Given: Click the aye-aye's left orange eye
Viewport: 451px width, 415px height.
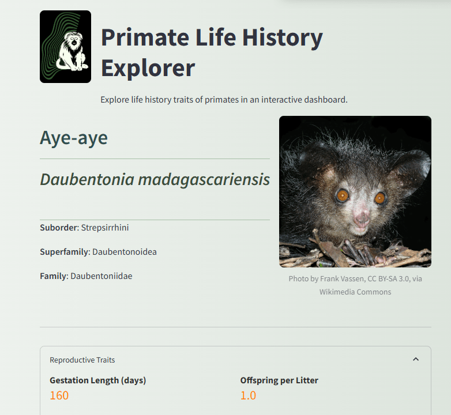Looking at the screenshot, I should coord(343,196).
